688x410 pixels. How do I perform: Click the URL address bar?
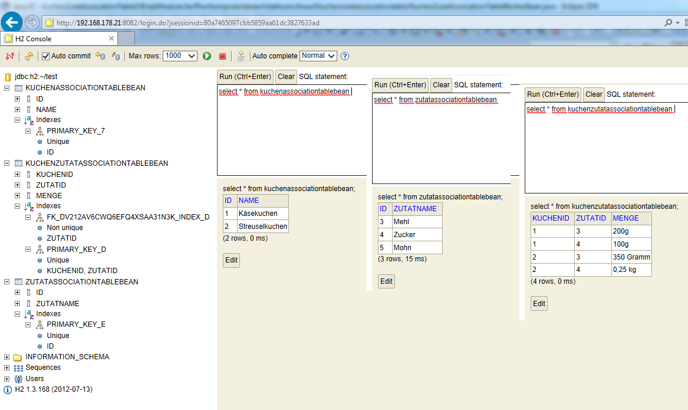tap(351, 23)
